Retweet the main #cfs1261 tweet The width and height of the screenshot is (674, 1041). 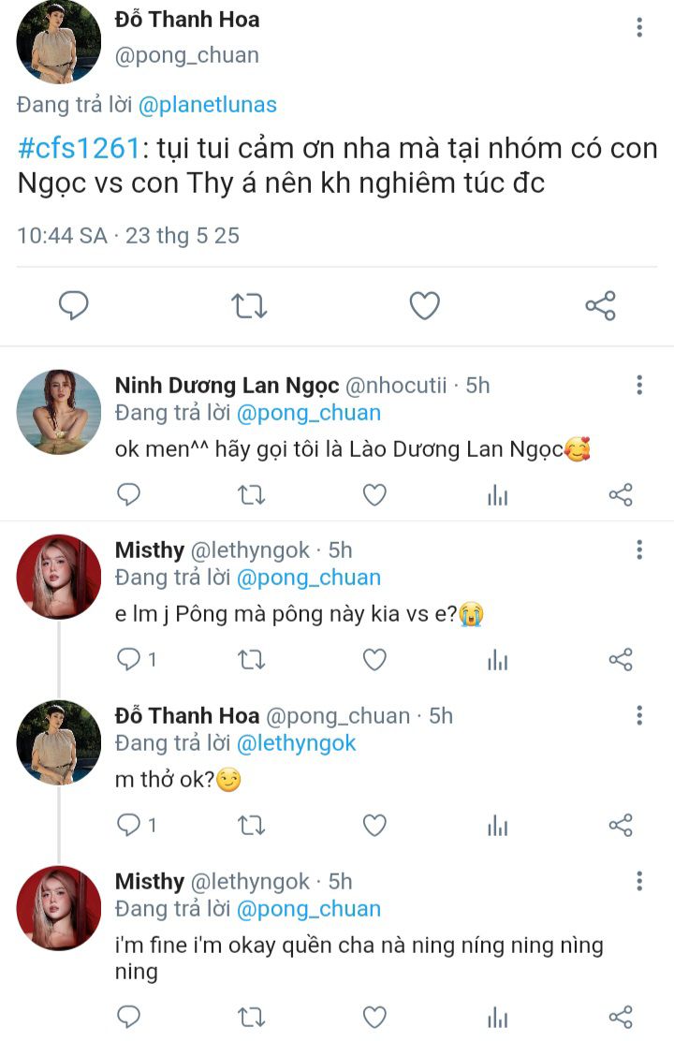(249, 305)
